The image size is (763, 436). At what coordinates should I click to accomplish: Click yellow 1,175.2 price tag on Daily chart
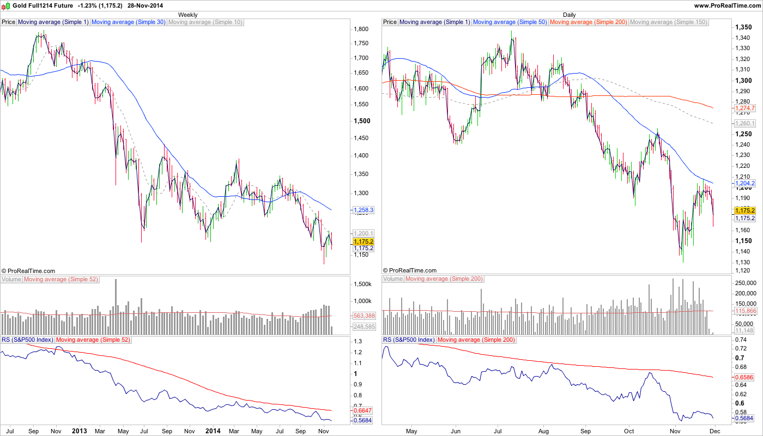[745, 210]
